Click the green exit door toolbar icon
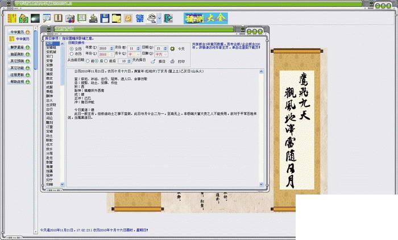398x240 pixels. pyautogui.click(x=168, y=18)
